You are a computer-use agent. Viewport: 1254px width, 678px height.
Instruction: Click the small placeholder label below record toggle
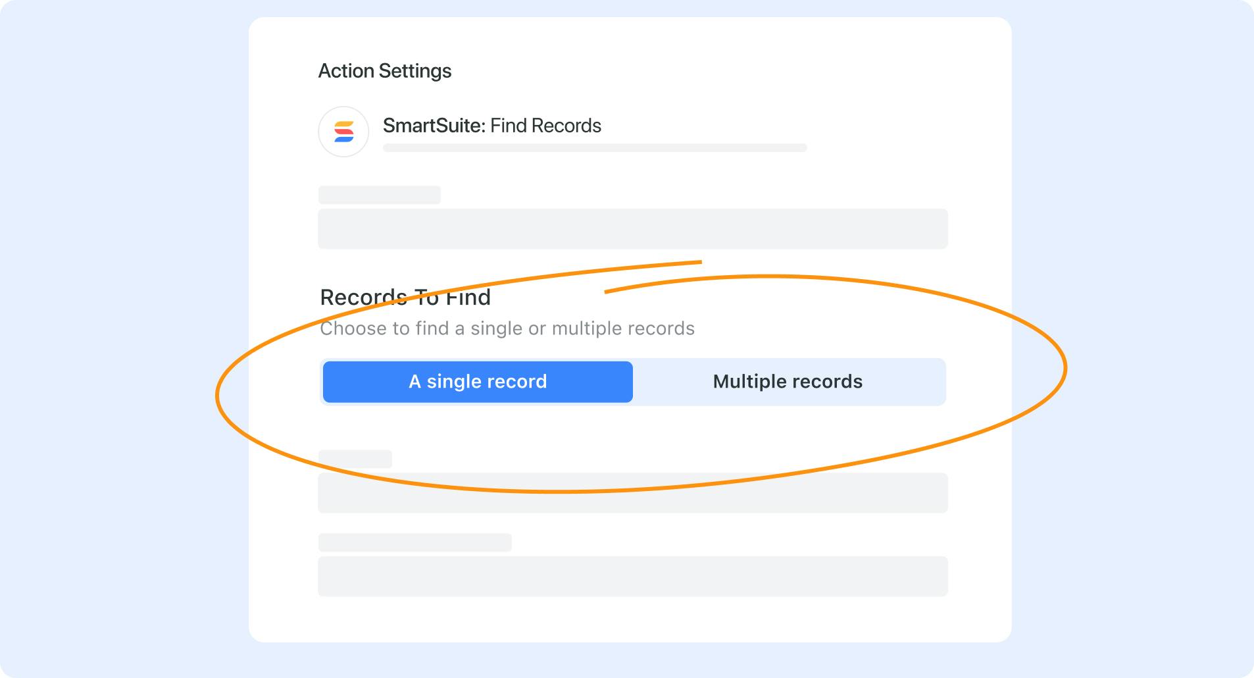tap(355, 459)
